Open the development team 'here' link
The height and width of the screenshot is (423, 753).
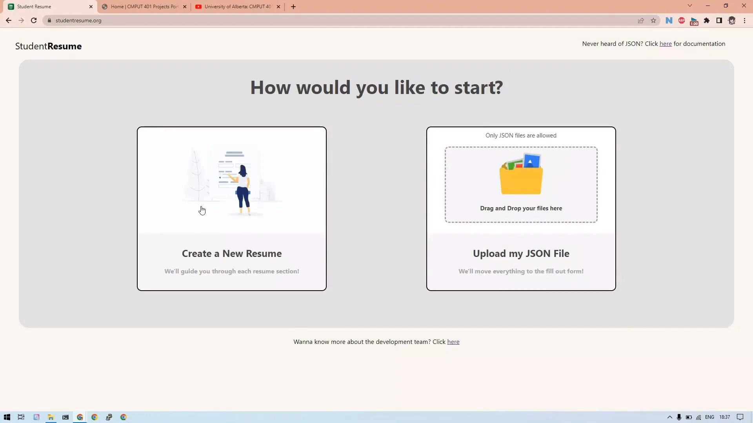pyautogui.click(x=453, y=342)
